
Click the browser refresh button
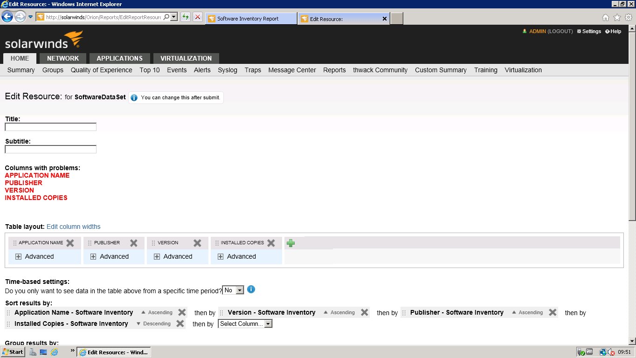(186, 17)
